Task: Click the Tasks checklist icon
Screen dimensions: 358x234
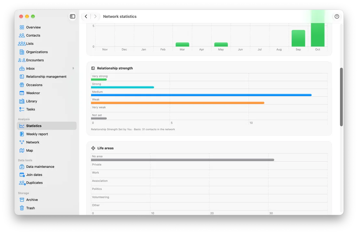Action: pos(22,109)
